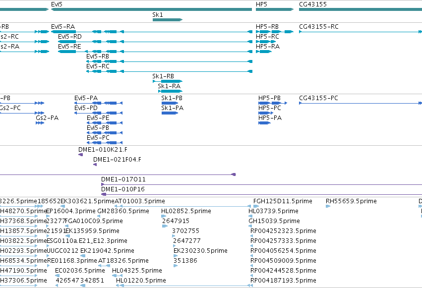Click the Sk1-PB protein label
Viewport: 422px width, 288px height.
pos(172,98)
